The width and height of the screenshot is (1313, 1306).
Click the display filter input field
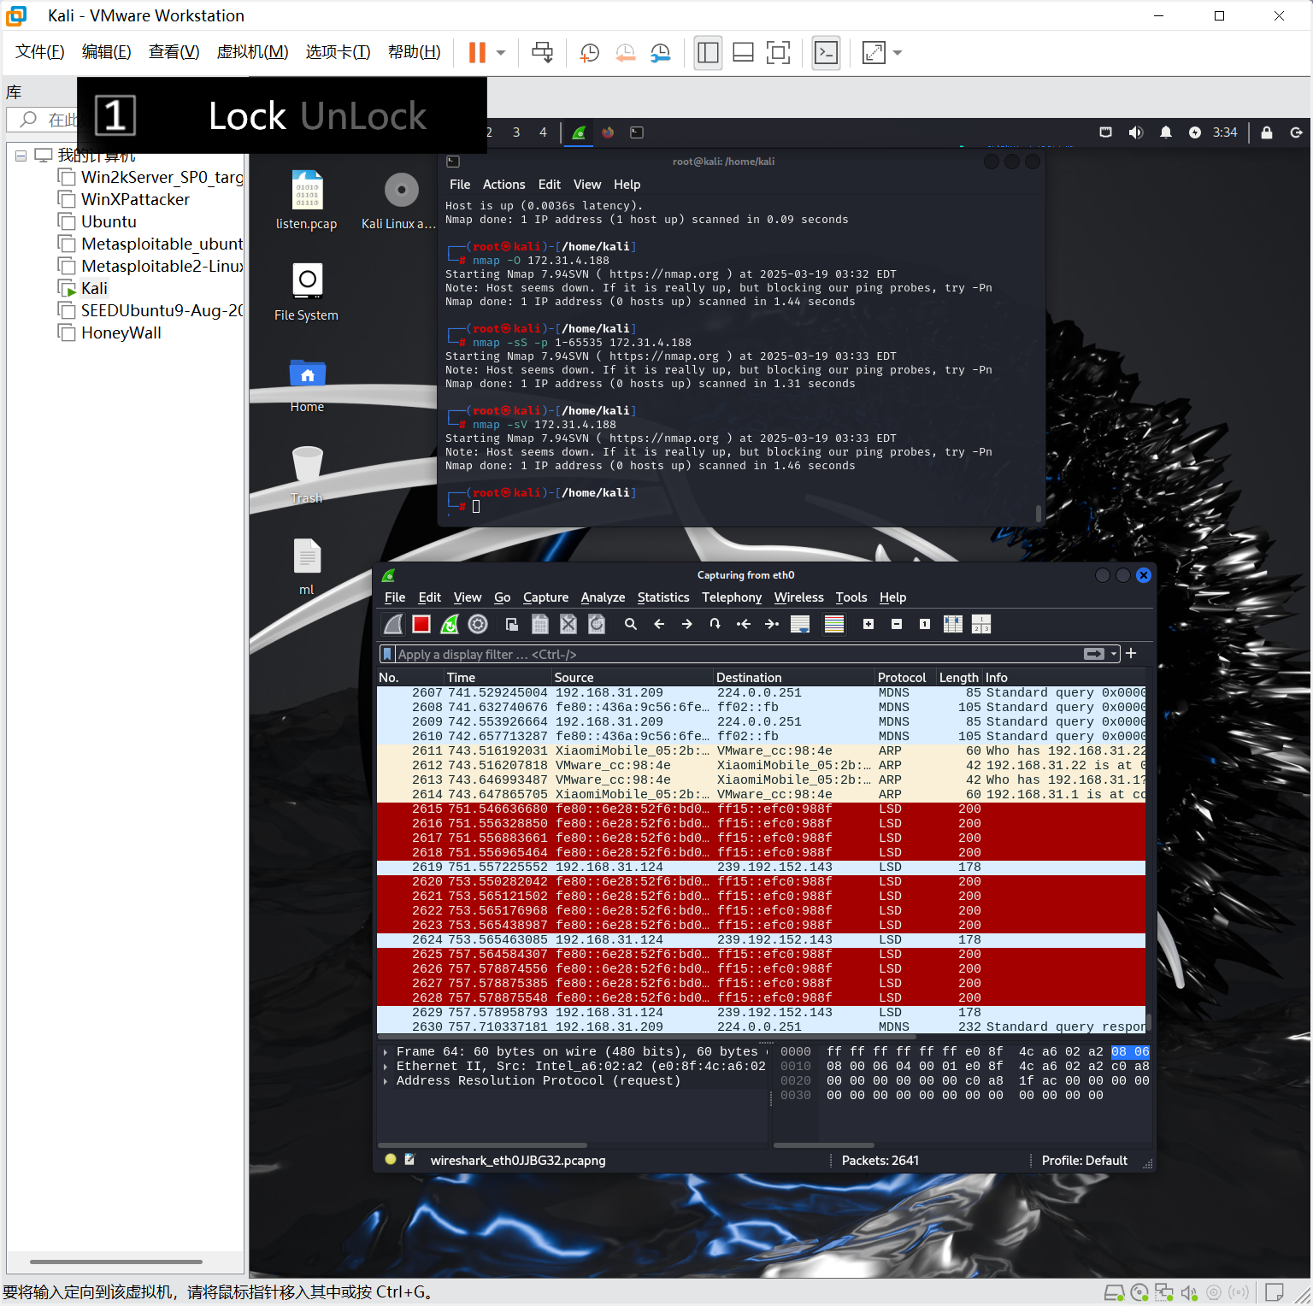pos(735,655)
